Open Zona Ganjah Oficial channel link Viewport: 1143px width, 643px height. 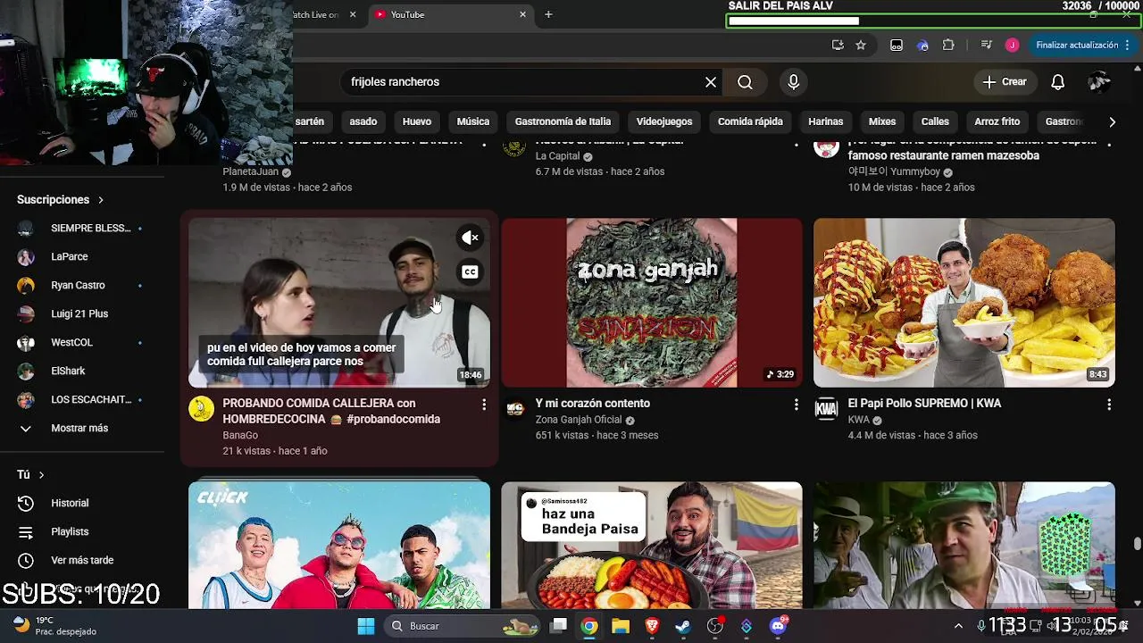point(579,420)
